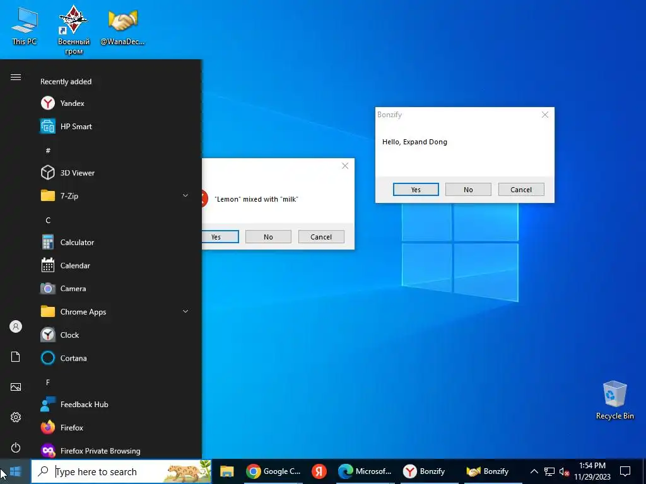646x484 pixels.
Task: Show hidden system tray icons
Action: click(534, 471)
